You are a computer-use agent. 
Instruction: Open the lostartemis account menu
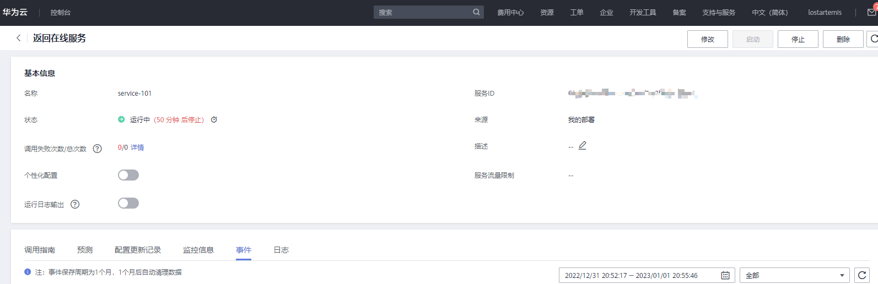pos(825,12)
